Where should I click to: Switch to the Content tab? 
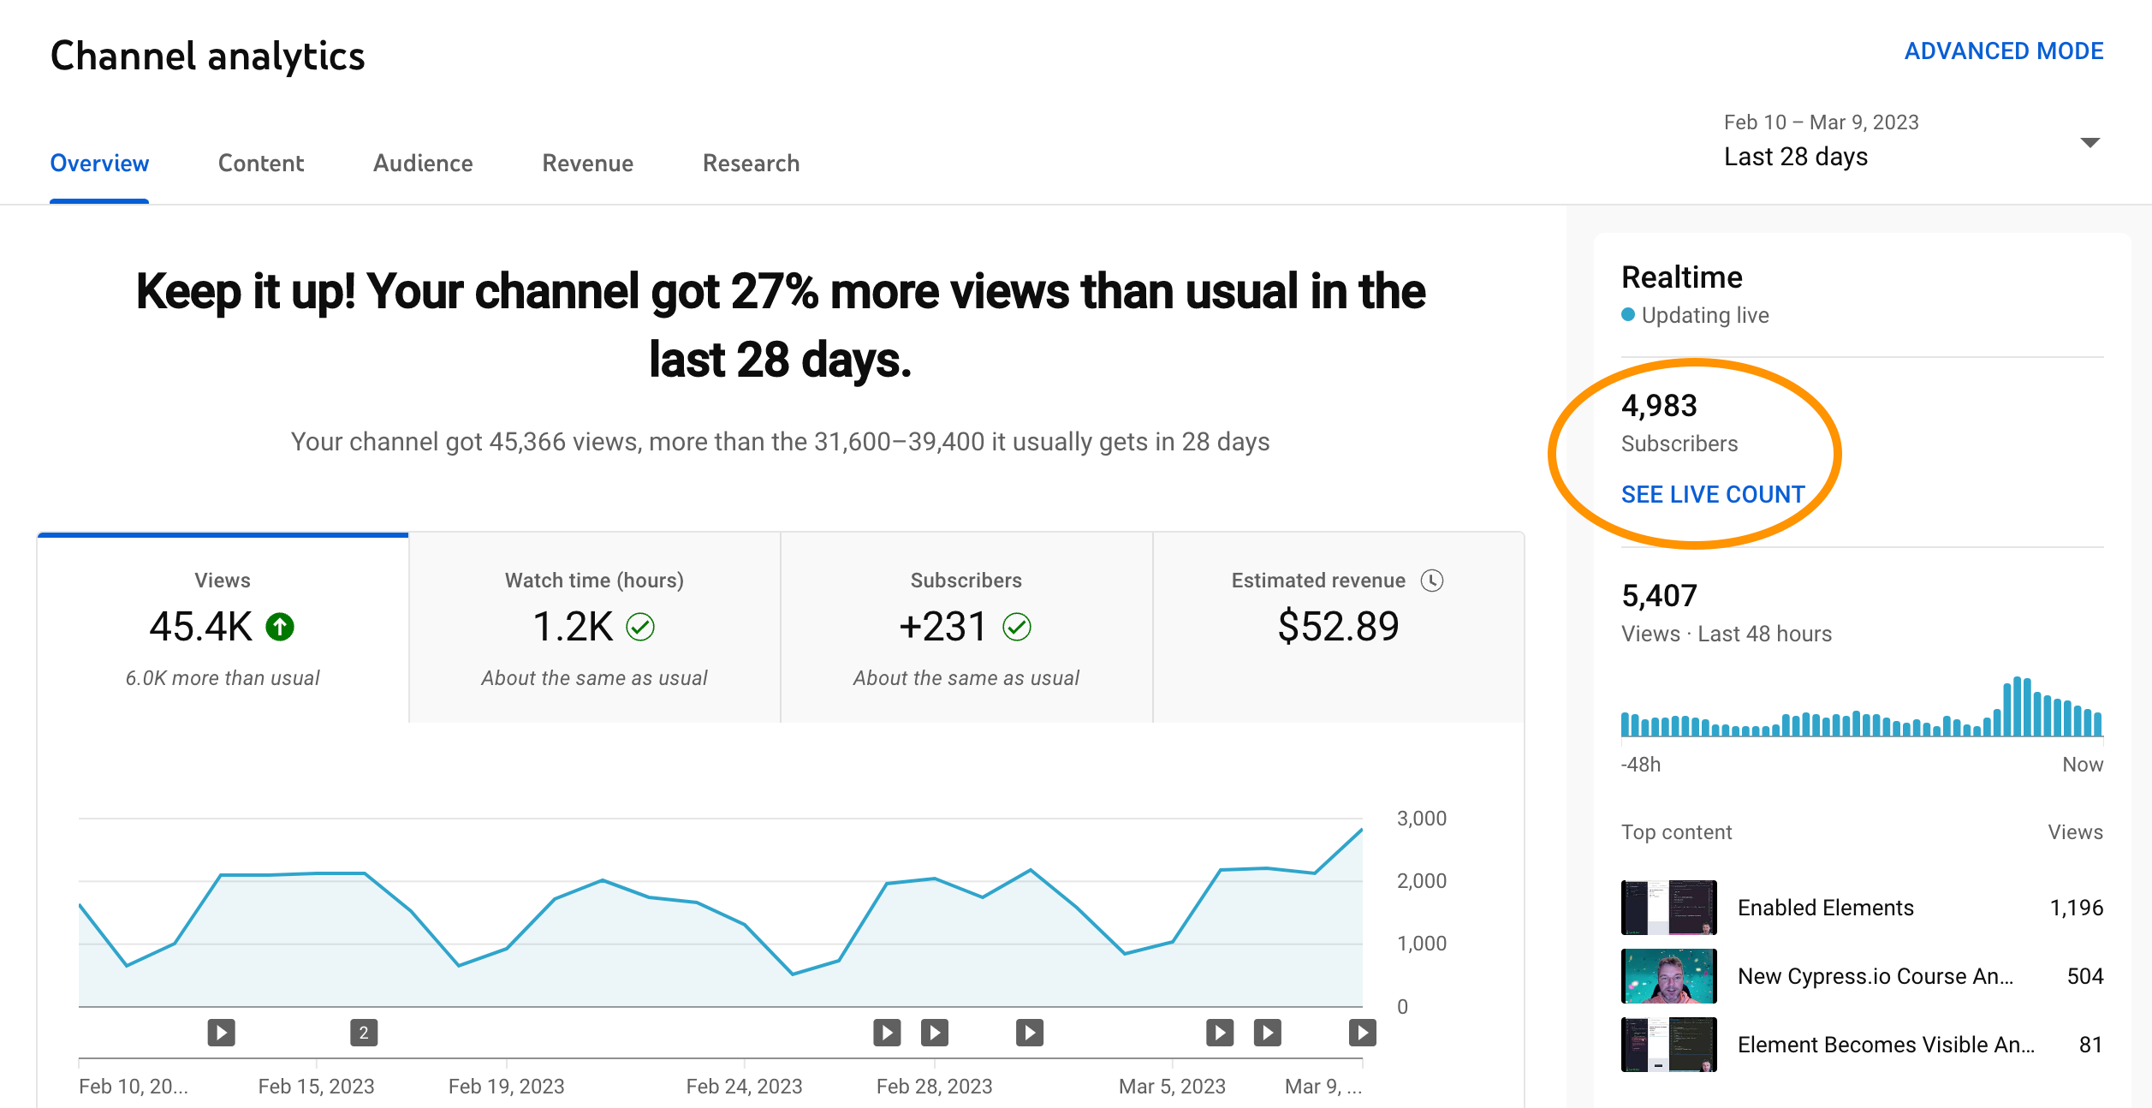tap(261, 163)
